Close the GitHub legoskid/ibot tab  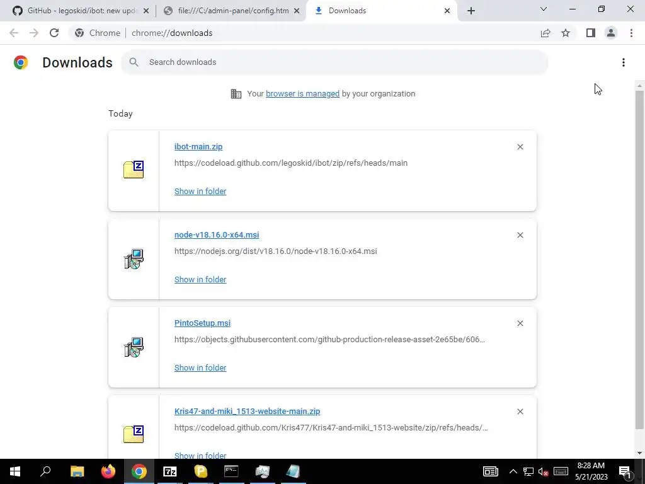click(146, 11)
